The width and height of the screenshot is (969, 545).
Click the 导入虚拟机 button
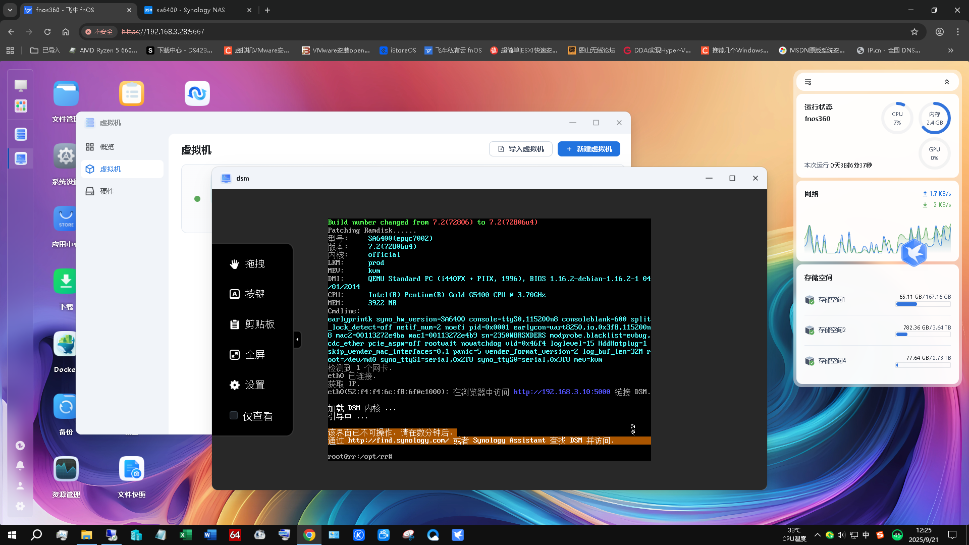[x=520, y=149]
